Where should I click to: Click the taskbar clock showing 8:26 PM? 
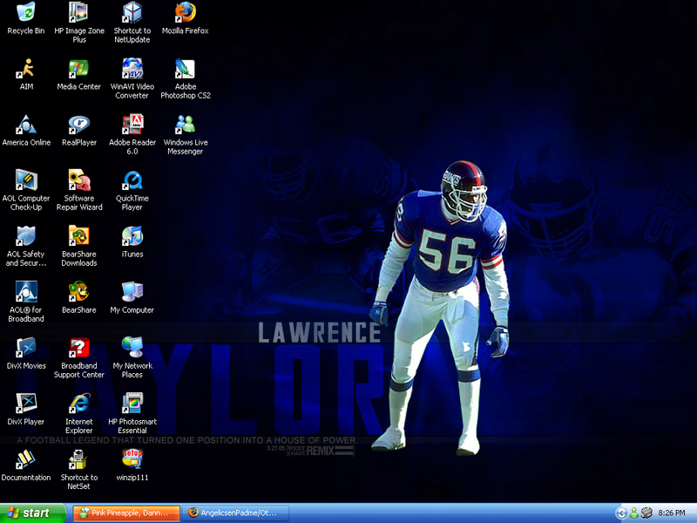click(673, 513)
